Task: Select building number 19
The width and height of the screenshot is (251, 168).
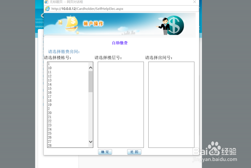Action: tap(68, 105)
